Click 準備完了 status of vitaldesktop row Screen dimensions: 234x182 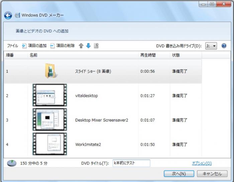point(180,96)
